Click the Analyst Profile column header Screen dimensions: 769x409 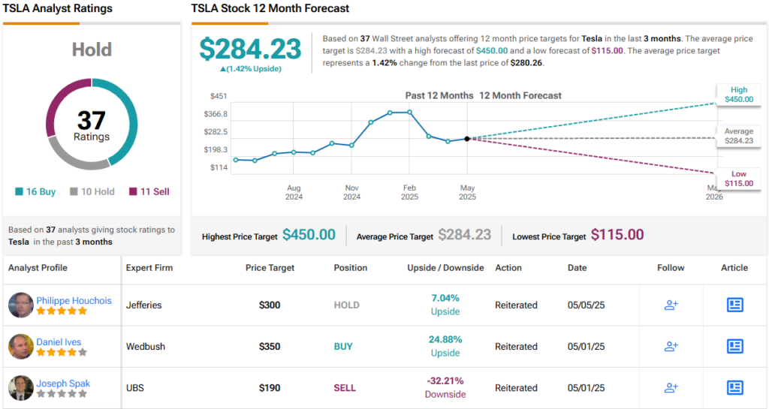click(38, 268)
